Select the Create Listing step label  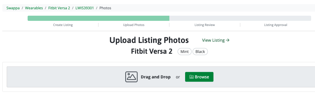pyautogui.click(x=63, y=25)
